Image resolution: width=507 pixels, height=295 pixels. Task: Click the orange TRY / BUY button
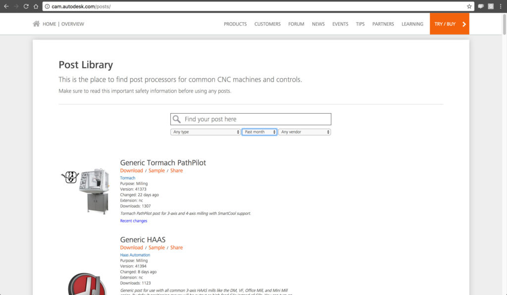click(x=449, y=24)
